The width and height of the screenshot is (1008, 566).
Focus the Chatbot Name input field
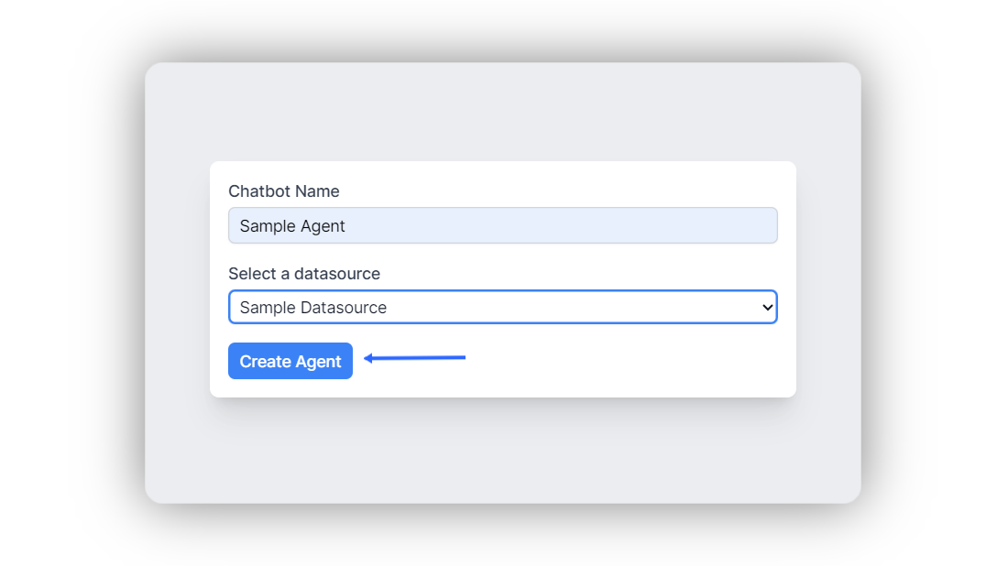pos(502,225)
